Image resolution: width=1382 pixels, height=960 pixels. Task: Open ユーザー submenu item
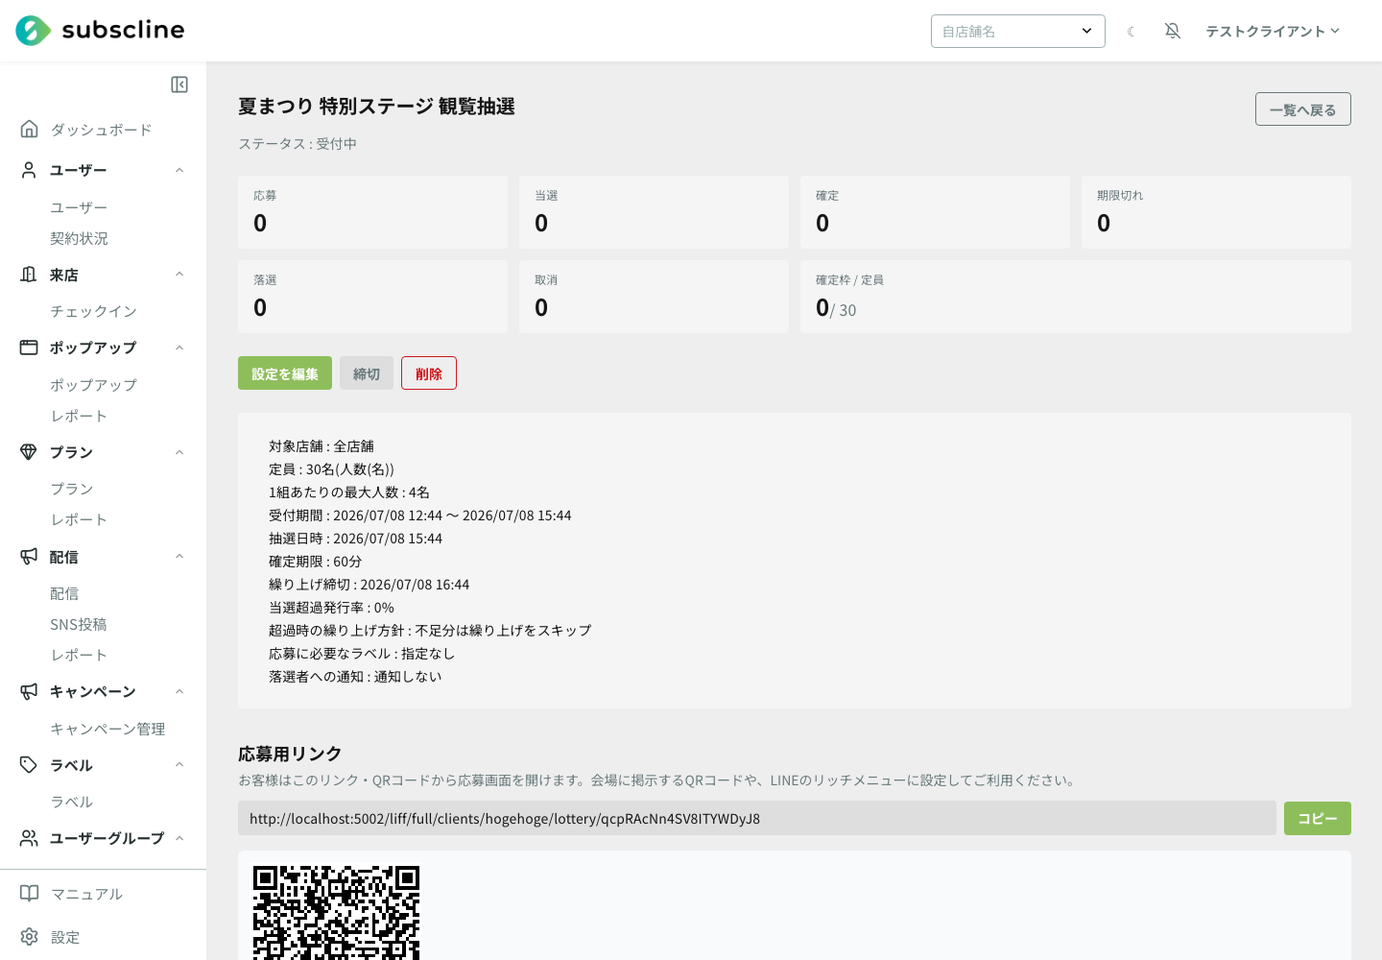click(79, 207)
